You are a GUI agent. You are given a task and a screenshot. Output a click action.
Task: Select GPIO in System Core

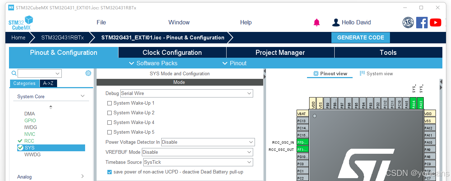click(30, 120)
